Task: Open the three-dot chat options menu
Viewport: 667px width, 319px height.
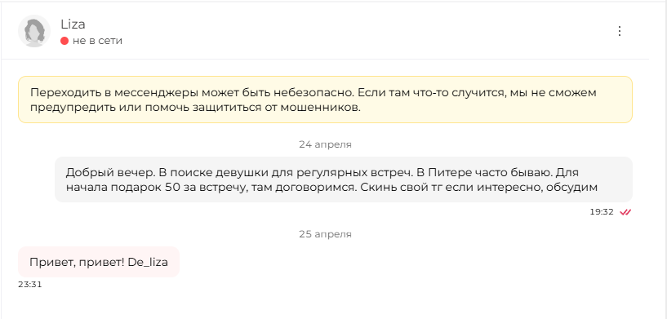Action: pyautogui.click(x=620, y=31)
